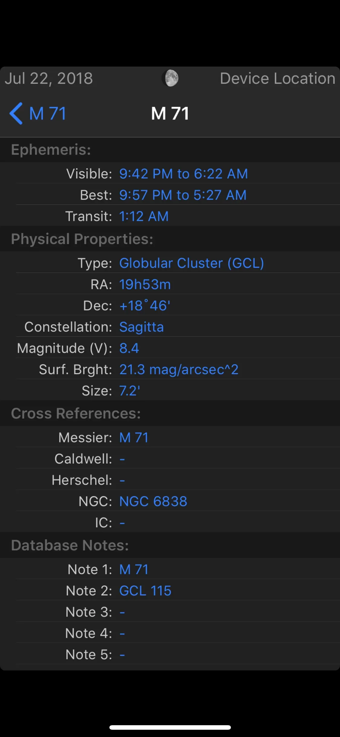Tap the RA value 19h53m
Image resolution: width=340 pixels, height=737 pixels.
coord(145,284)
